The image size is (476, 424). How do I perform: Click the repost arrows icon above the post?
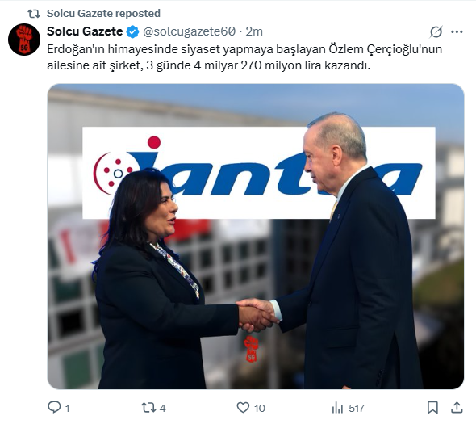pyautogui.click(x=34, y=14)
